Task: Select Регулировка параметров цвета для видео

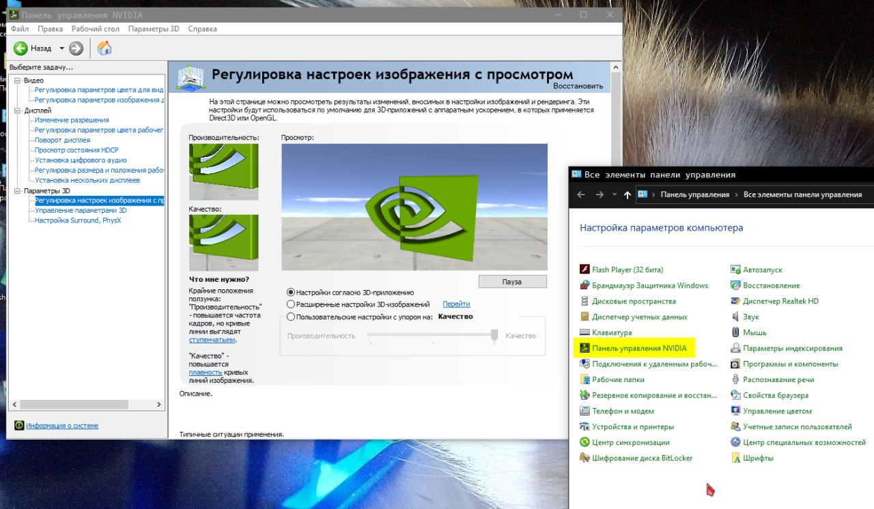Action: (99, 90)
